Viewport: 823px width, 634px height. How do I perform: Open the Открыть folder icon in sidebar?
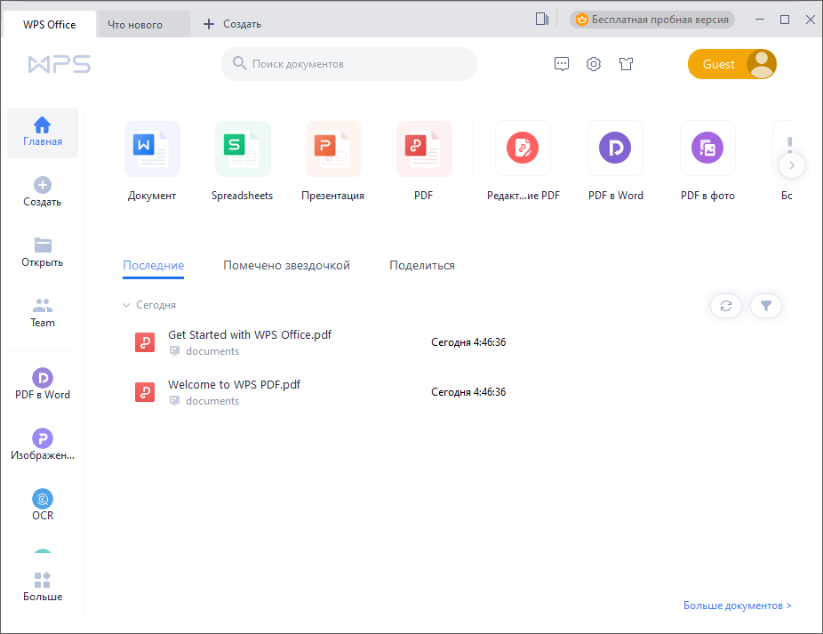43,245
